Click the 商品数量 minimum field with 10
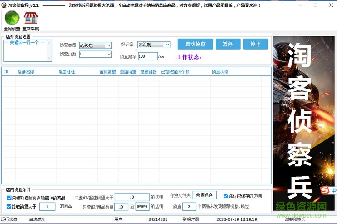 click(x=121, y=207)
